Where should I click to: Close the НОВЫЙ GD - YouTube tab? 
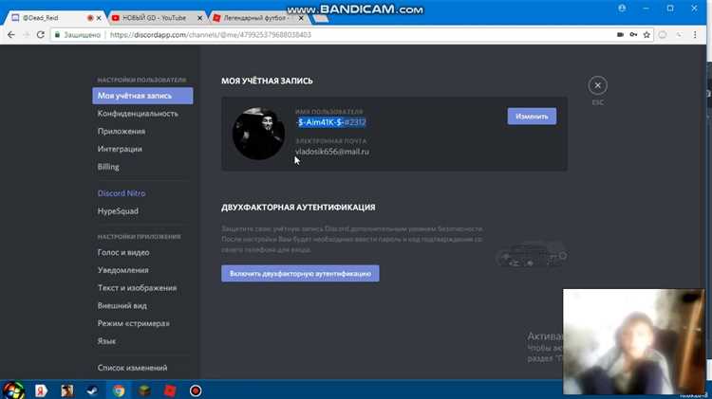[x=199, y=18]
